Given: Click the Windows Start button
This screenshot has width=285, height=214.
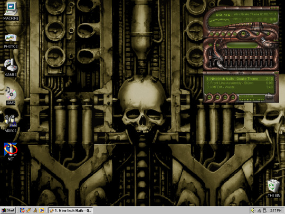Looking at the screenshot, I should coord(8,210).
